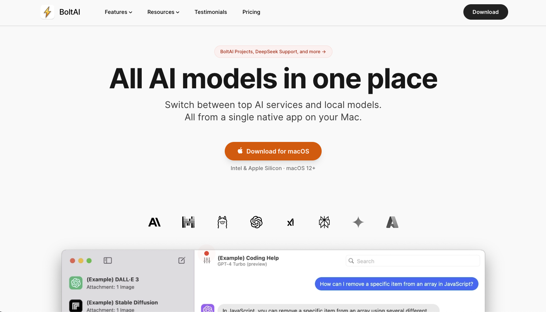Click the Apple icon on download button
Viewport: 546px width, 312px height.
(240, 151)
